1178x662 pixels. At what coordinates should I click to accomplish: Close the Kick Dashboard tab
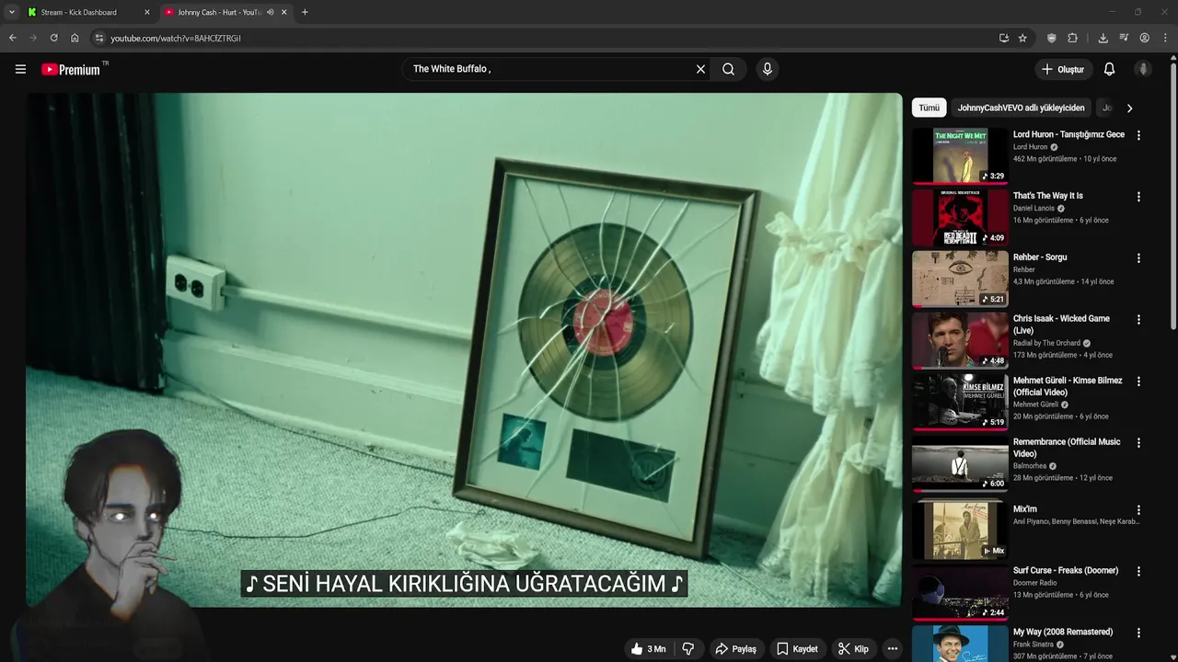pos(146,12)
